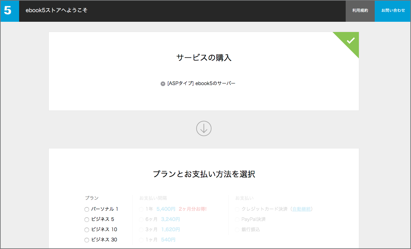Select the [ASPタイプ] ebook5のサーバー option
411x249 pixels.
[163, 84]
